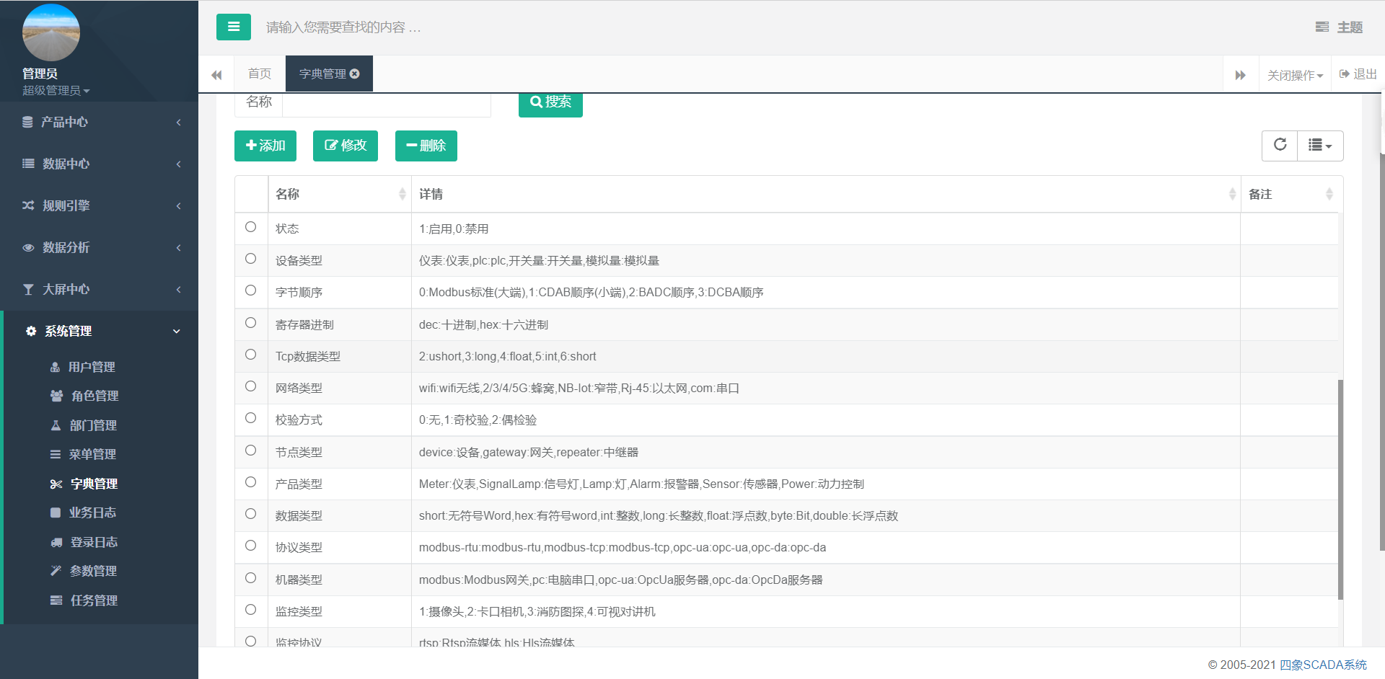
Task: Click the administrator avatar picture
Action: 51,33
